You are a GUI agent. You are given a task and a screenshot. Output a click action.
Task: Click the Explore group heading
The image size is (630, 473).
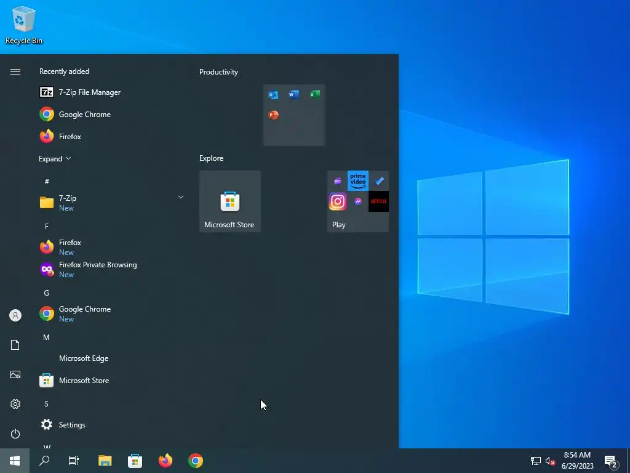pyautogui.click(x=212, y=158)
